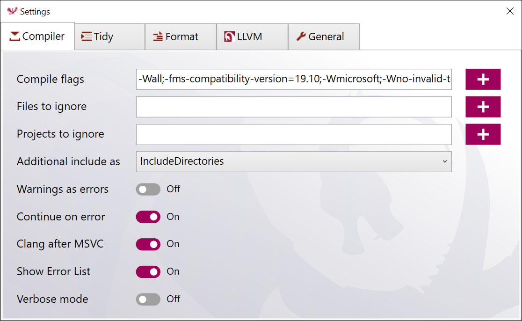Screen dimensions: 522x321
Task: Click the plus icon beside Compile flags
Action: pos(483,79)
